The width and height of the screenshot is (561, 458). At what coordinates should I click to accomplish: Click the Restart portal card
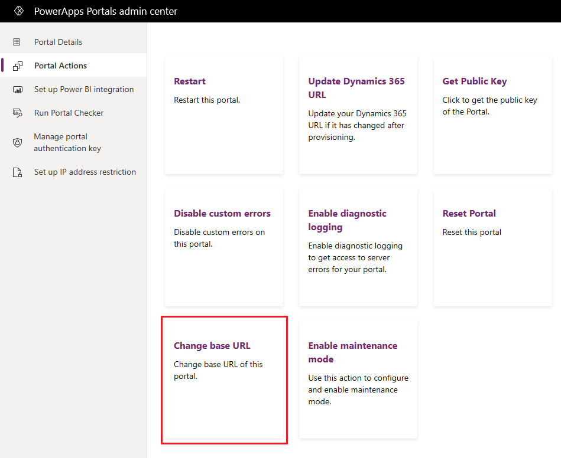pyautogui.click(x=224, y=115)
